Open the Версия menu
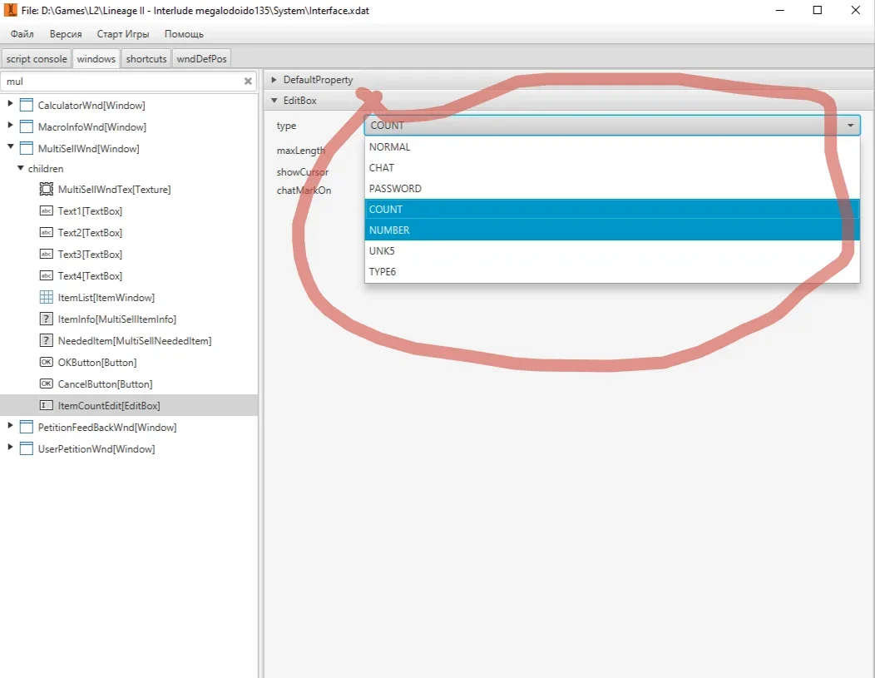Image resolution: width=875 pixels, height=678 pixels. [x=66, y=34]
